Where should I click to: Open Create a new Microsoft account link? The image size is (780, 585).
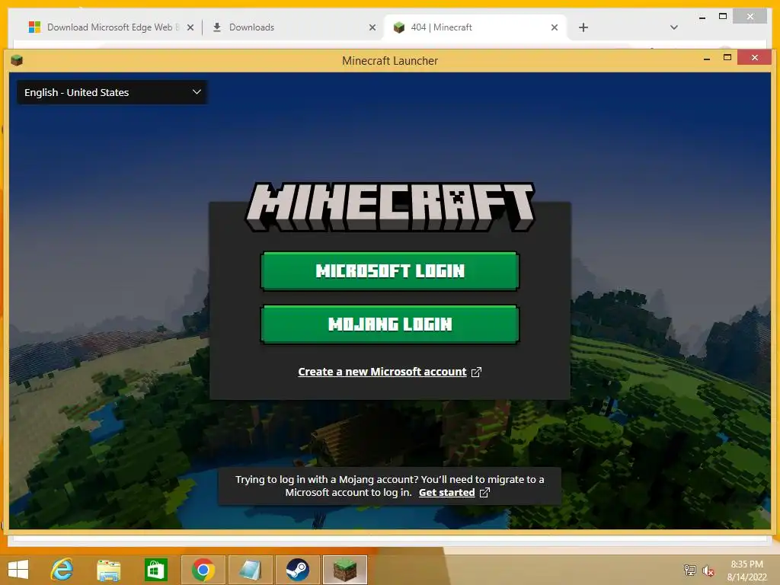[382, 372]
